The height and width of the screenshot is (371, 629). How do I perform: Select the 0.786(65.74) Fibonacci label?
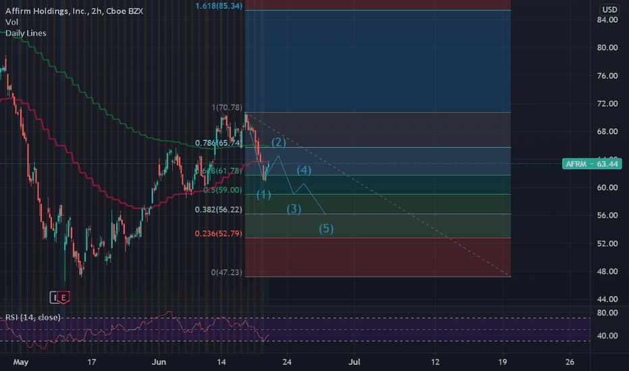[219, 143]
